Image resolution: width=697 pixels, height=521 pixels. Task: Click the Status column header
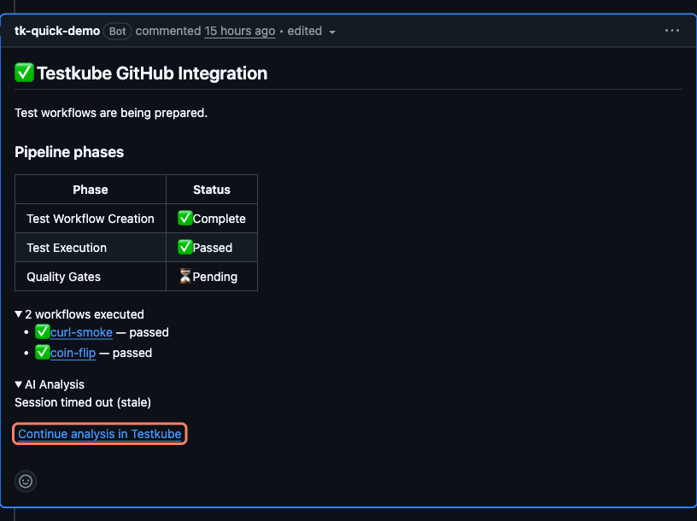click(212, 190)
